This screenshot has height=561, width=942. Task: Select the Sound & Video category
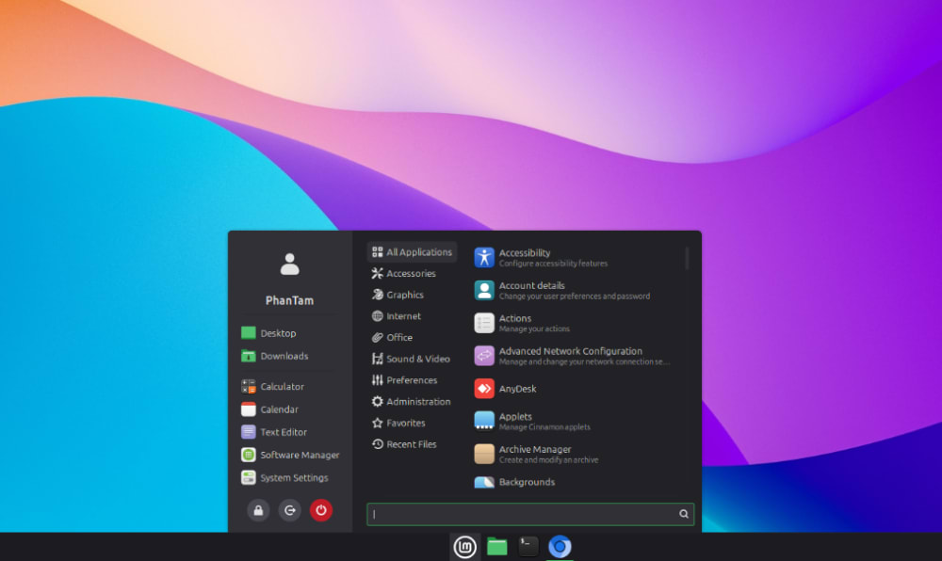click(413, 359)
